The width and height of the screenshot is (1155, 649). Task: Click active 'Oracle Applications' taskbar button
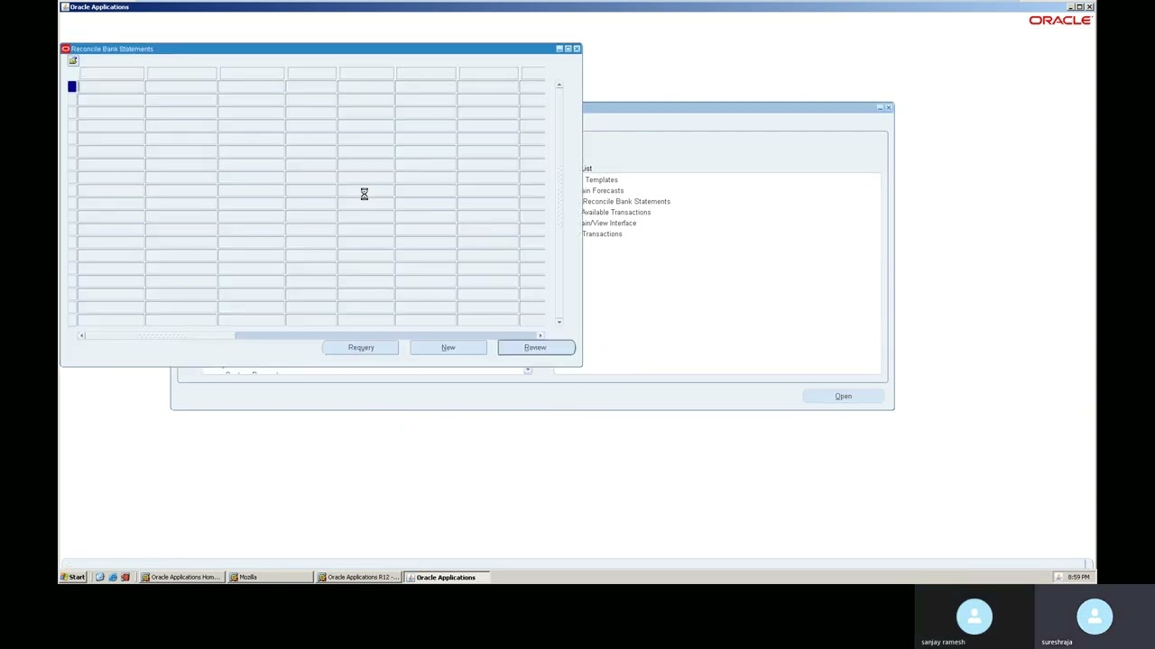(x=447, y=577)
